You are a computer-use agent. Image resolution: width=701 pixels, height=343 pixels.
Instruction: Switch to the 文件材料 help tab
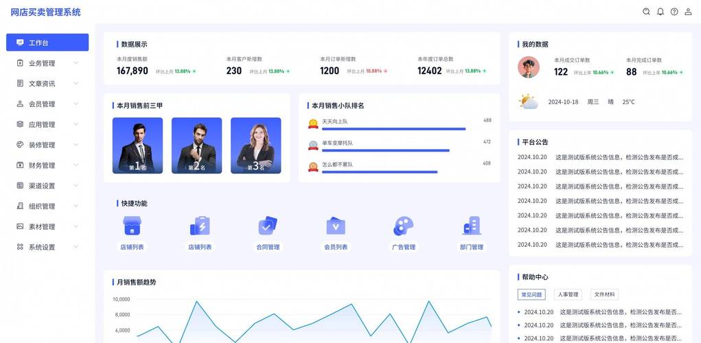(605, 294)
